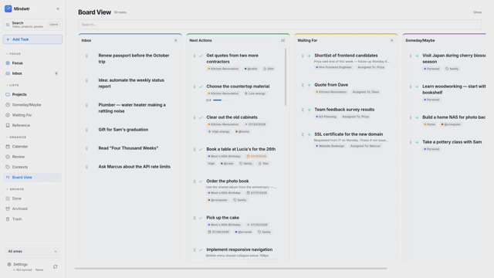Click arrow icon on Team feedback survey results
494x278 pixels.
pos(309,110)
